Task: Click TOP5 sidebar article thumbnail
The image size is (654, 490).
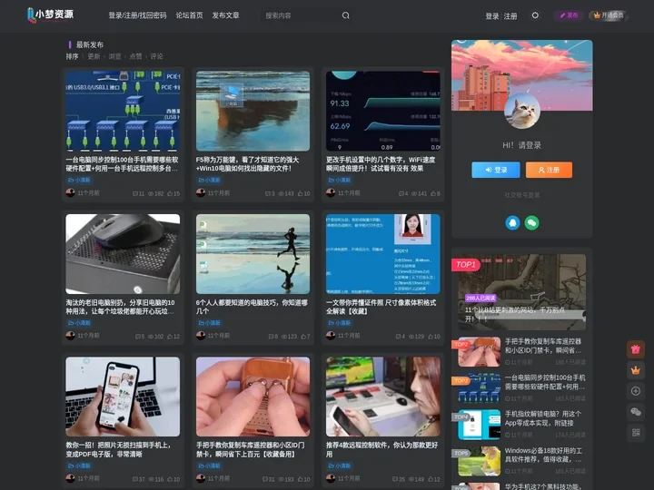Action: (x=480, y=461)
